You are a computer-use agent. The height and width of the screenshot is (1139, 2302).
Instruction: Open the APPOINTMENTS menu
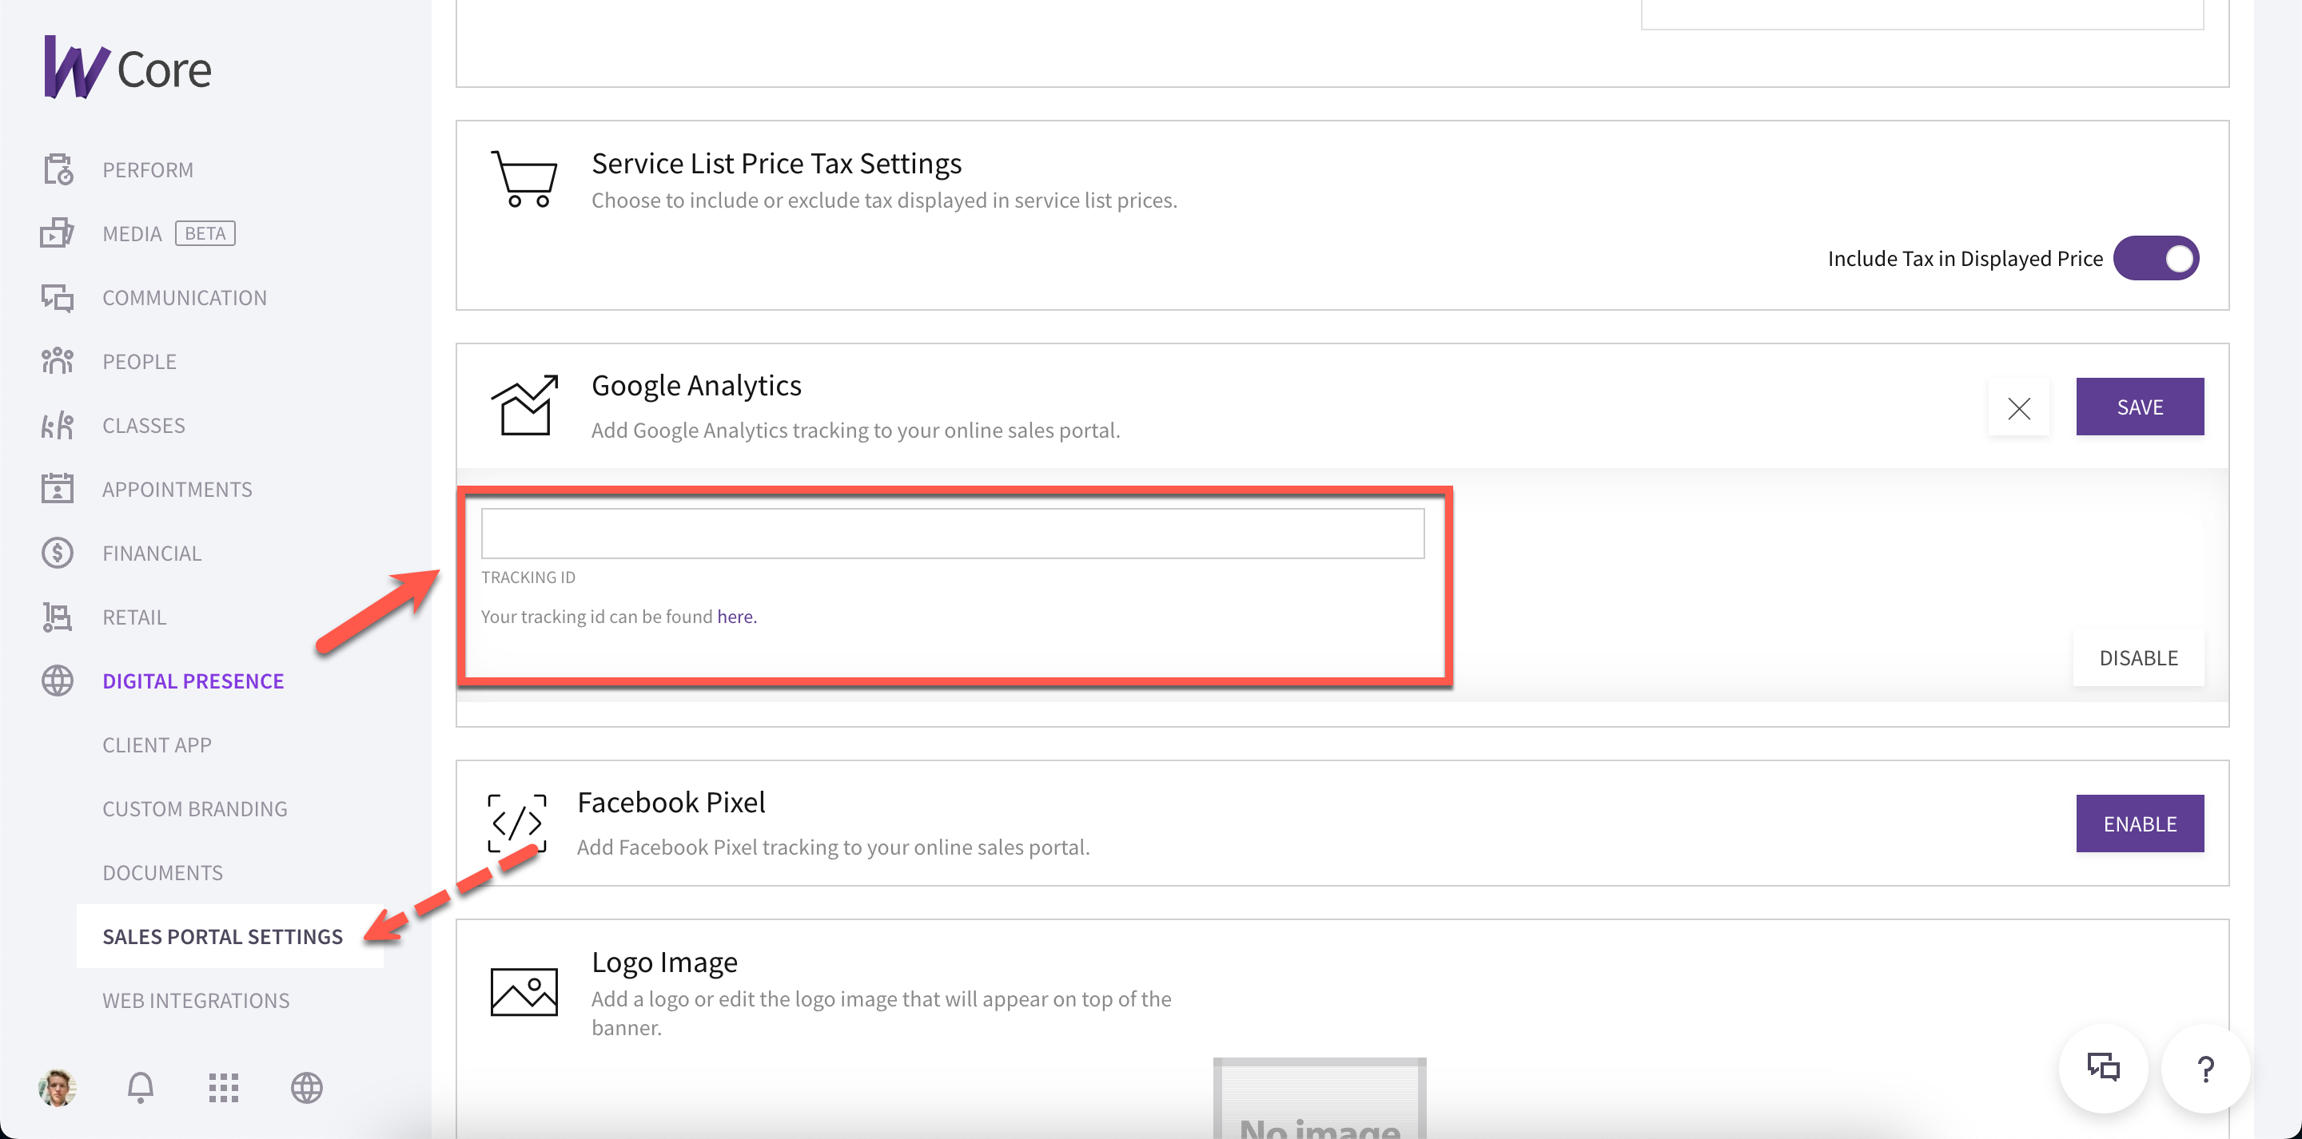(x=177, y=489)
